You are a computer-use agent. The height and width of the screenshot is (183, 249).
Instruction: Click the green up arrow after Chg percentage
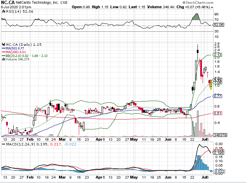tap(212, 7)
